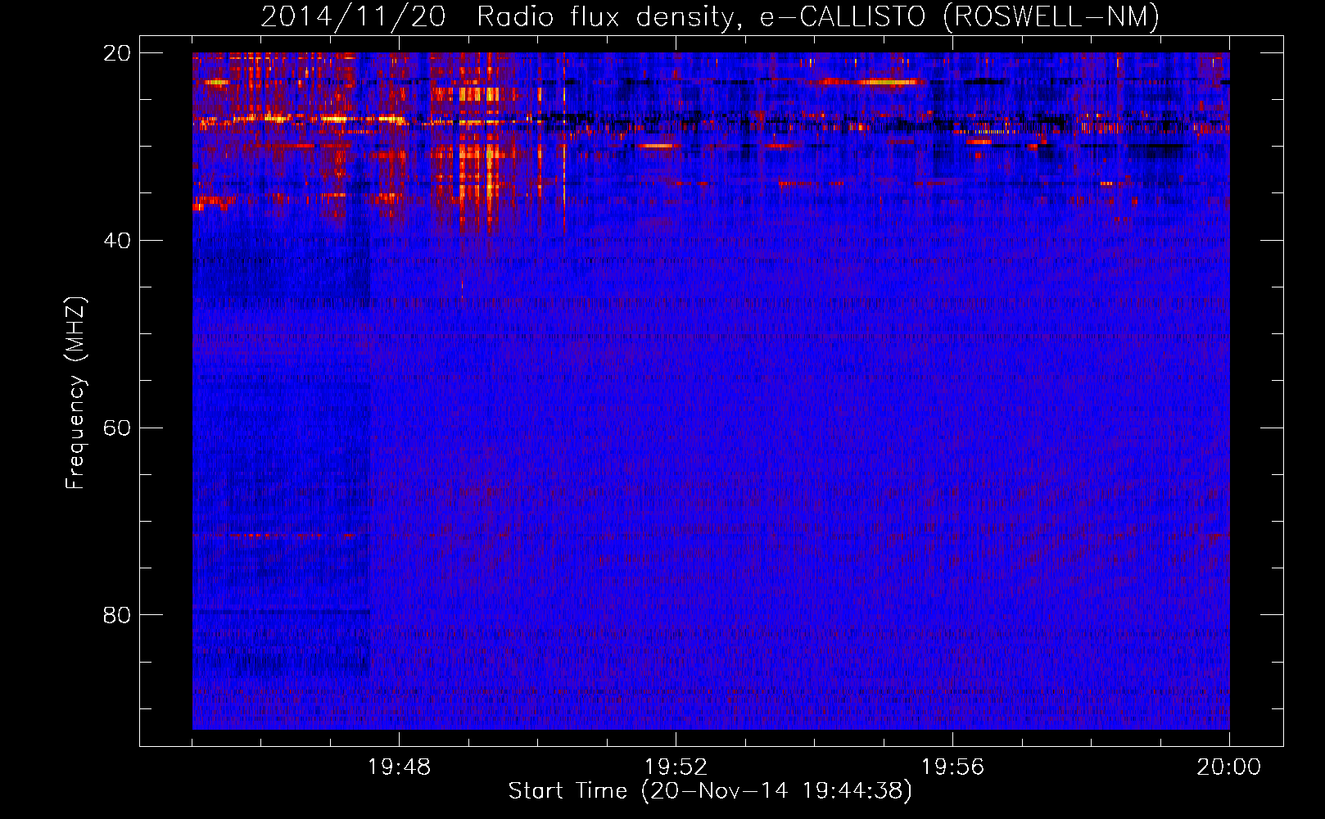Click the 40 frequency tick label
Viewport: 1325px width, 819px height.
[117, 241]
